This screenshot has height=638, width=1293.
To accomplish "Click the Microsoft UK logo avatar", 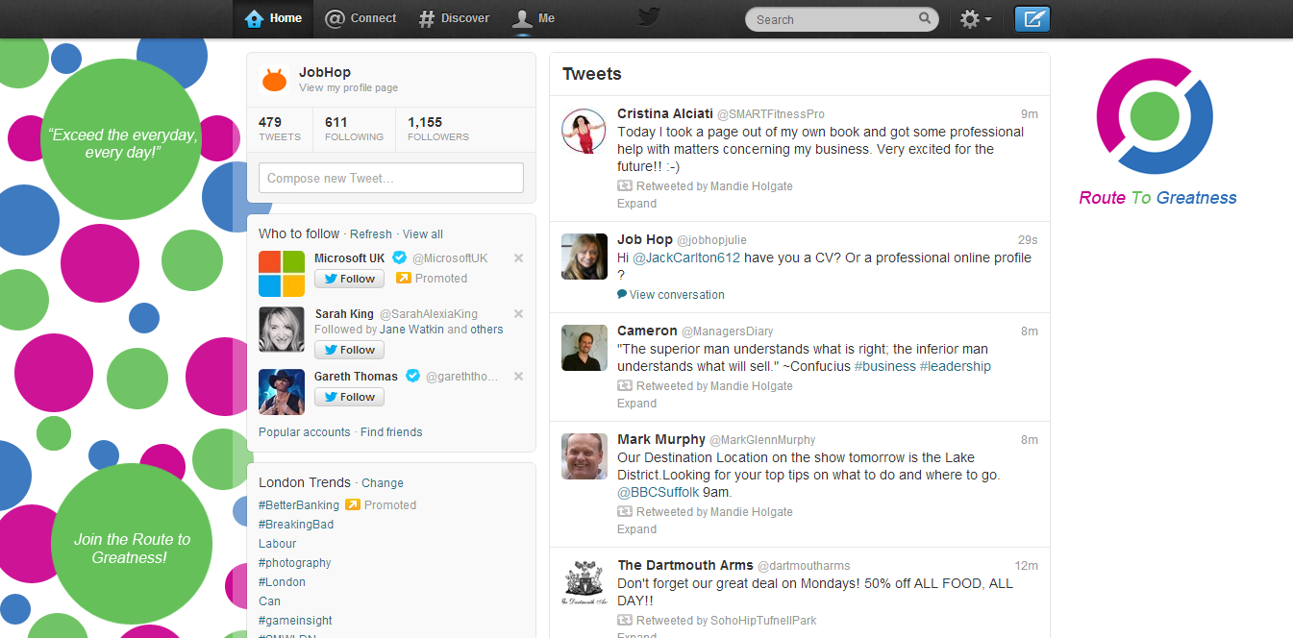I will [x=282, y=274].
